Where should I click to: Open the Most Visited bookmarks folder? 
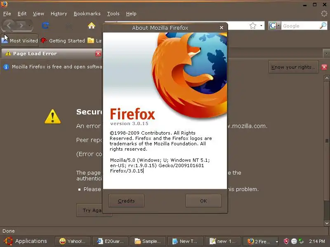click(x=20, y=40)
